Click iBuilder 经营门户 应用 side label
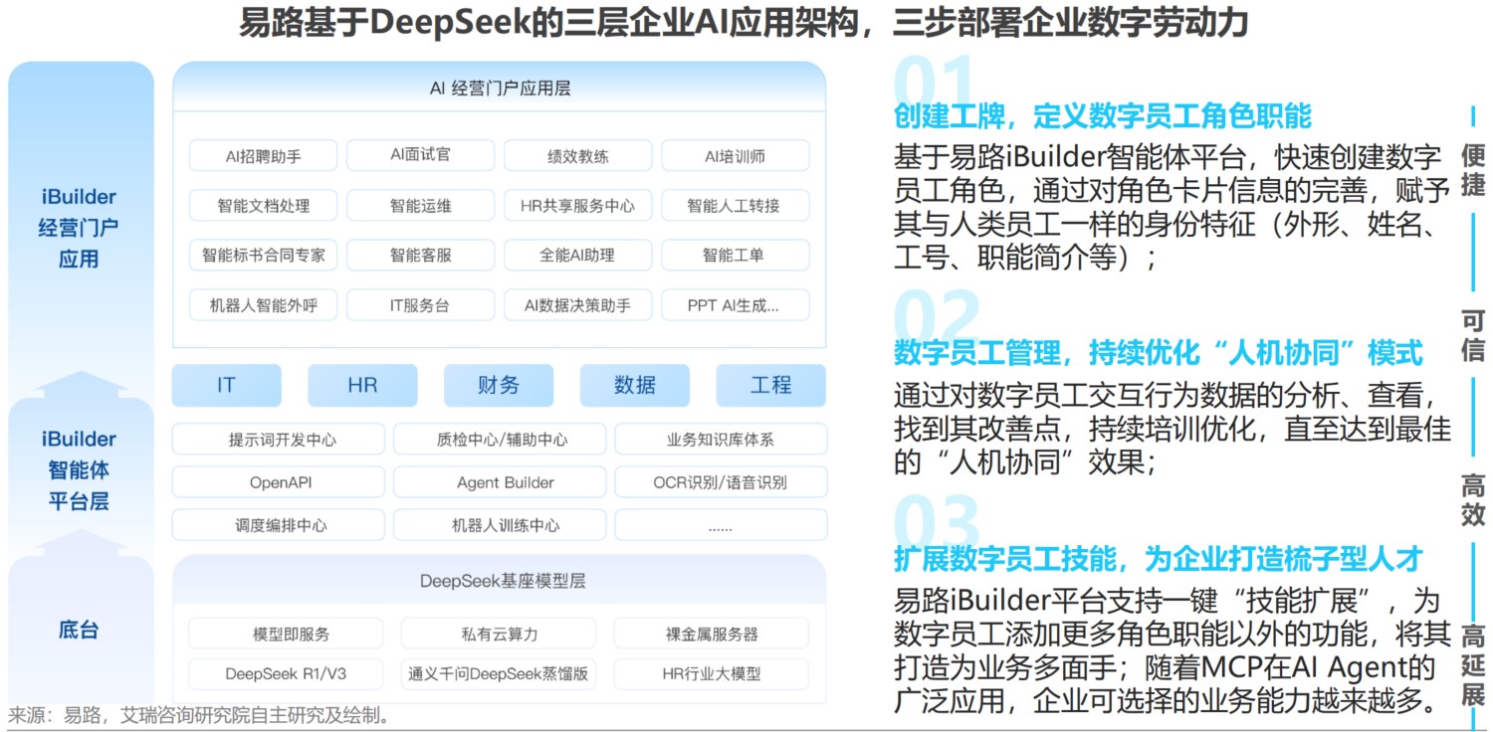 point(79,228)
